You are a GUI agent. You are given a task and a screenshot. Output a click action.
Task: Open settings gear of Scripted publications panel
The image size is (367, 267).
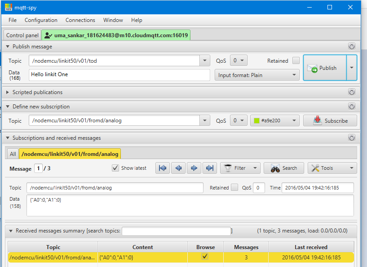[x=352, y=92]
